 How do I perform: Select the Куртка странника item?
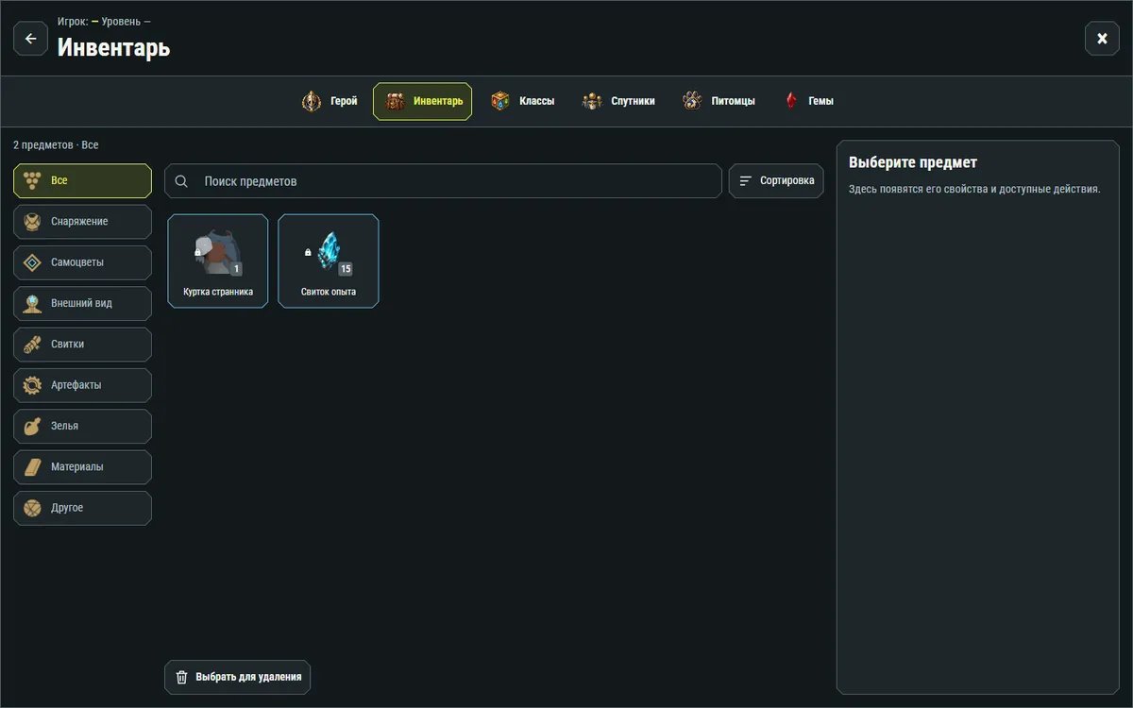[218, 261]
